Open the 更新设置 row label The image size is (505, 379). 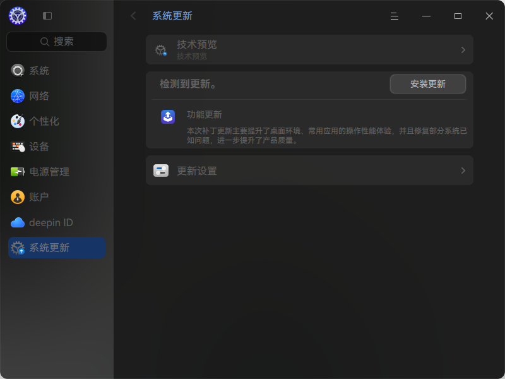(197, 171)
